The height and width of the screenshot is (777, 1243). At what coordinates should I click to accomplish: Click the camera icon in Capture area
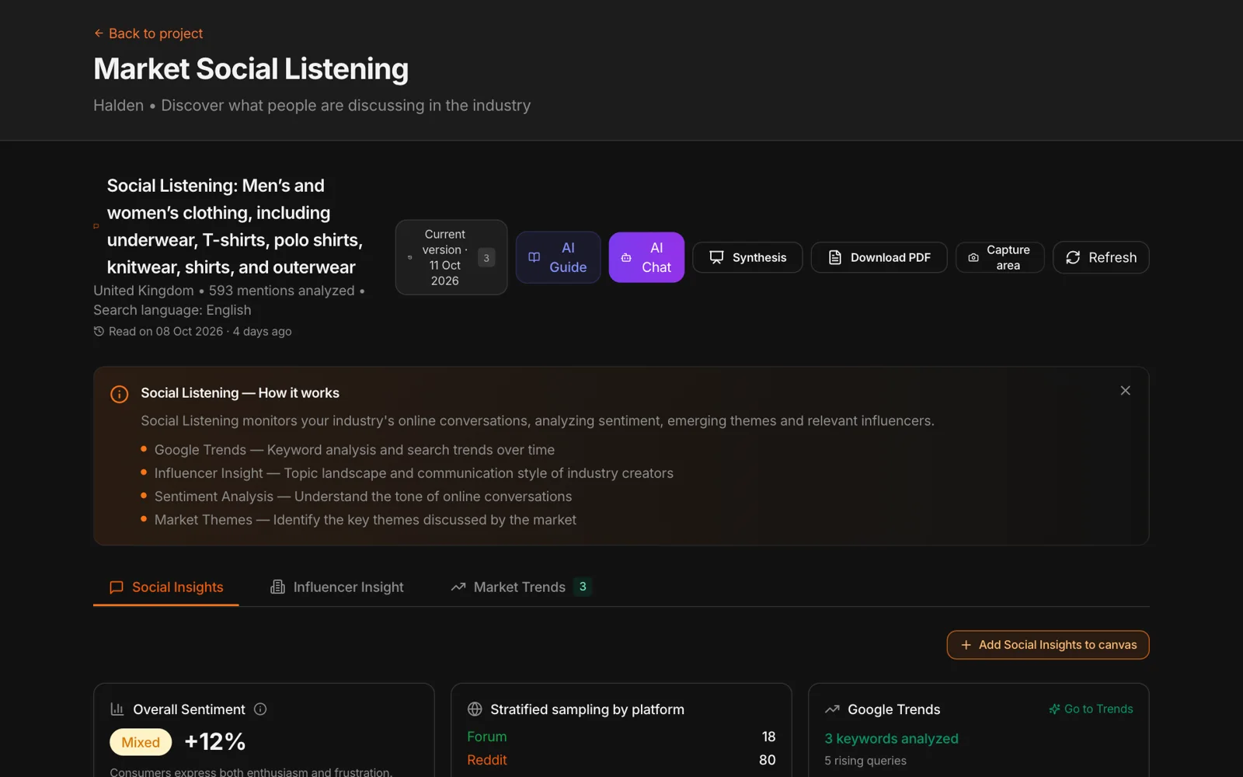pos(973,257)
